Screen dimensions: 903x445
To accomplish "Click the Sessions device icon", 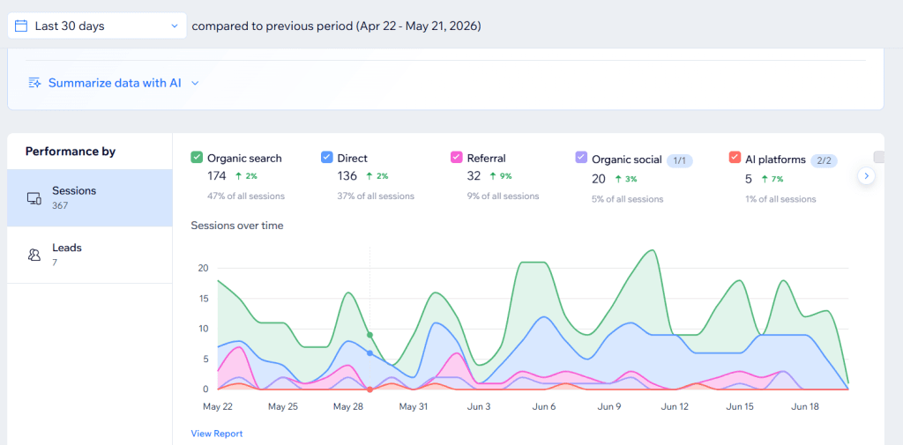I will click(x=34, y=198).
